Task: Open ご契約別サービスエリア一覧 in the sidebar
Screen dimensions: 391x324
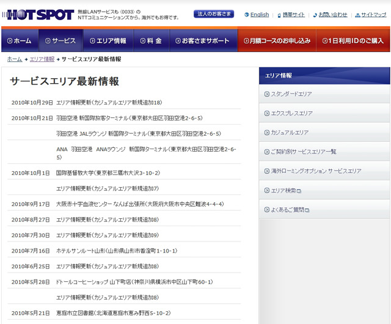Action: [x=324, y=152]
